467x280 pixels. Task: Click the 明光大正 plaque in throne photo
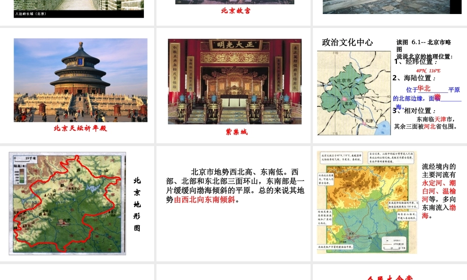[x=235, y=45]
